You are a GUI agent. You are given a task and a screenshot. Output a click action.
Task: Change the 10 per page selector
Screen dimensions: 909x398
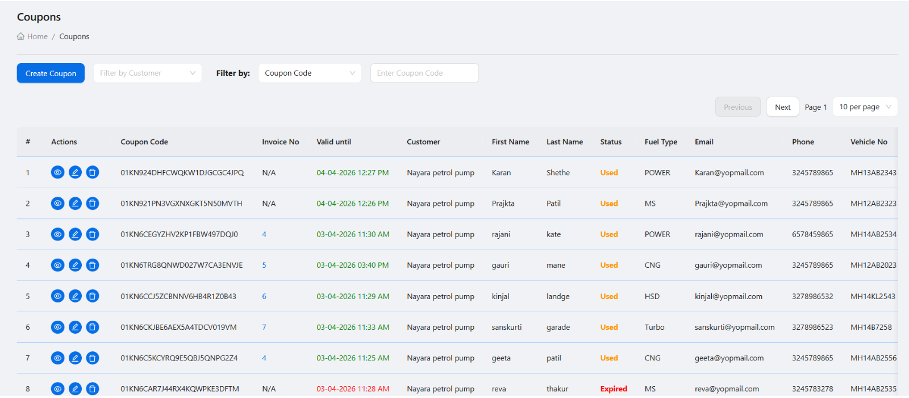[x=865, y=107]
